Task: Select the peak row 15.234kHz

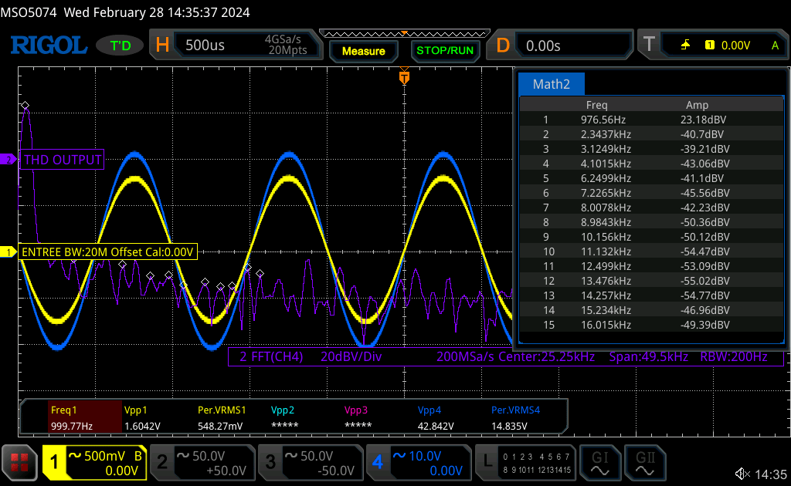Action: [651, 310]
